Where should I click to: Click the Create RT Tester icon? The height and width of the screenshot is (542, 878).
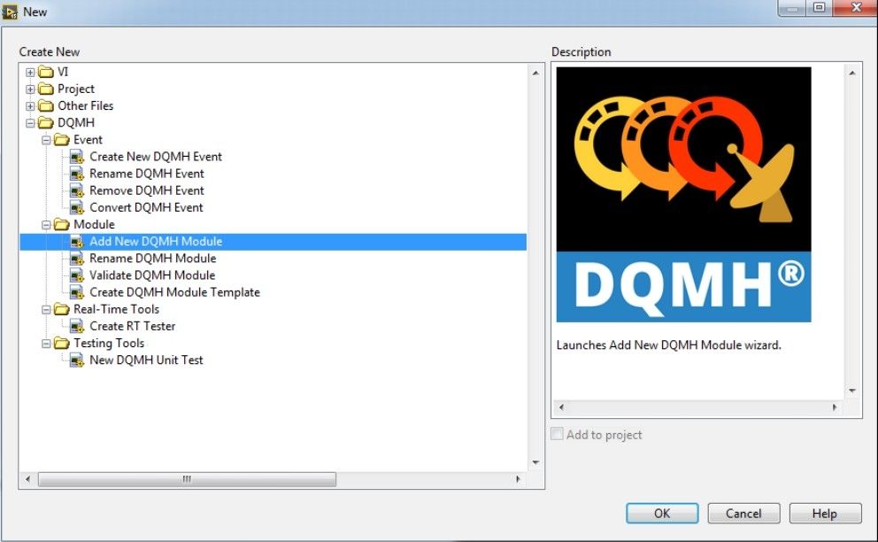point(77,326)
